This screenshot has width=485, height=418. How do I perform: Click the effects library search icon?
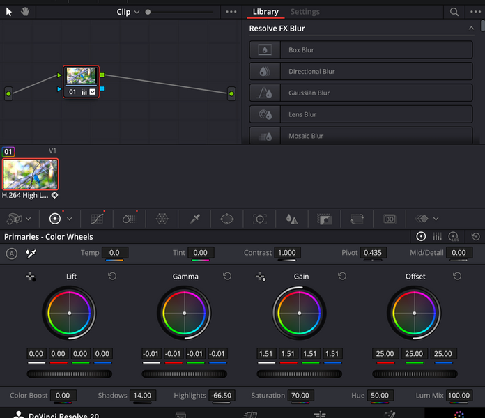click(x=454, y=12)
